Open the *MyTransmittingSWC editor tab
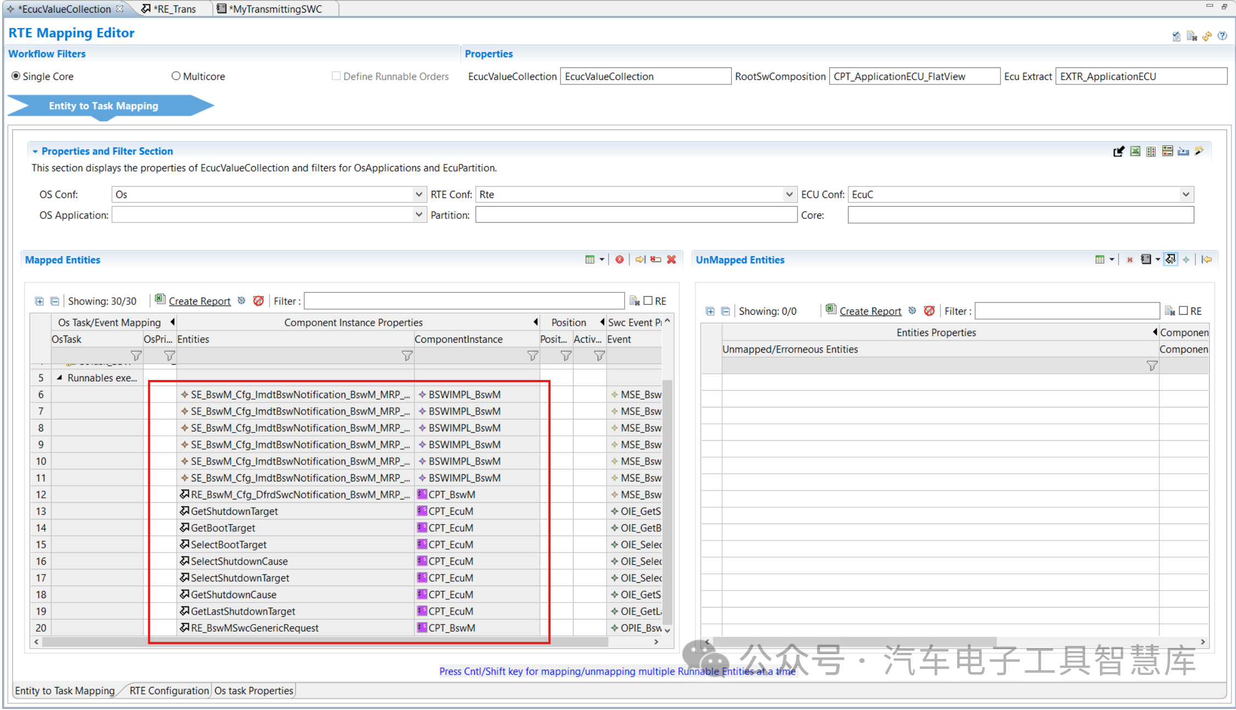 275,9
